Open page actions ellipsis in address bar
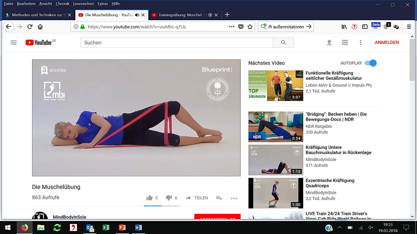 click(x=231, y=27)
